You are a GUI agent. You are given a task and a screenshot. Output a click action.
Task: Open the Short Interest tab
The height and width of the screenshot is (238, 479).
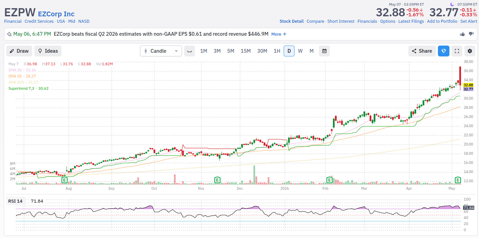tap(341, 21)
